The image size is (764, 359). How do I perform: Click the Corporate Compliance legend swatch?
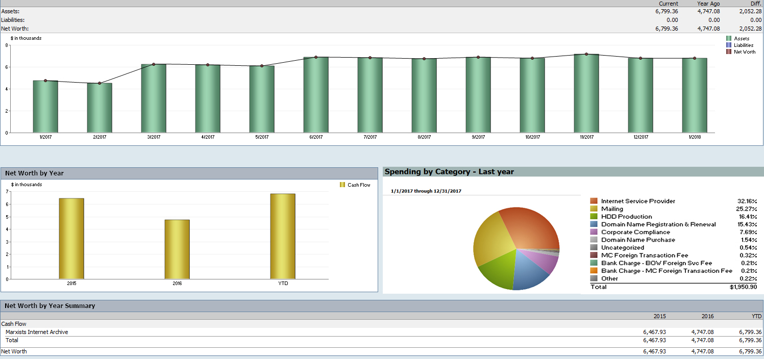pos(594,232)
